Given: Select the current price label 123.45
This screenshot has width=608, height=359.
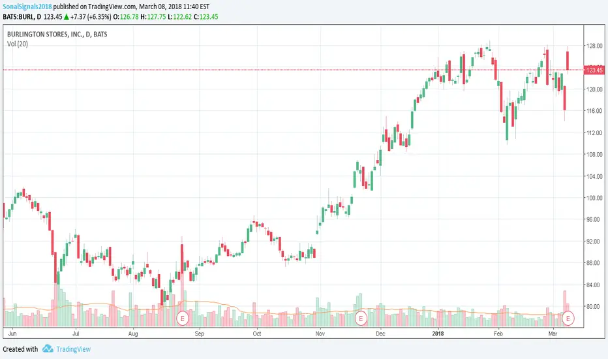Looking at the screenshot, I should click(594, 70).
